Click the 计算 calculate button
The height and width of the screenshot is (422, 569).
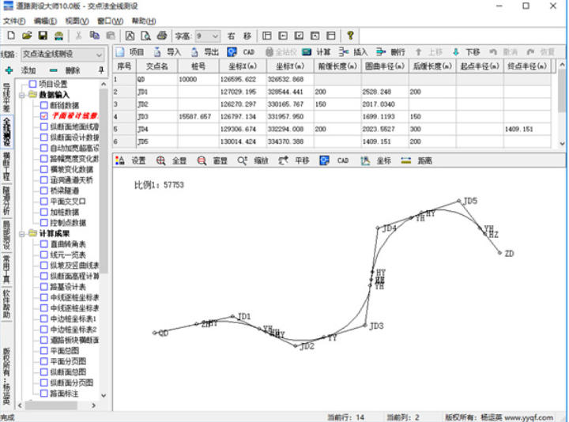tap(316, 52)
